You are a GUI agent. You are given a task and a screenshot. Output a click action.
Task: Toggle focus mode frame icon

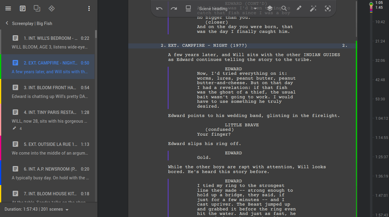point(328,8)
